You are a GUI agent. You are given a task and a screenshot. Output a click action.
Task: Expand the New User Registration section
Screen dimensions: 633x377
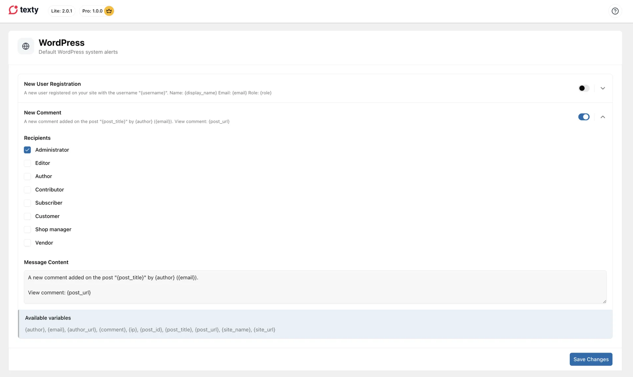point(603,88)
